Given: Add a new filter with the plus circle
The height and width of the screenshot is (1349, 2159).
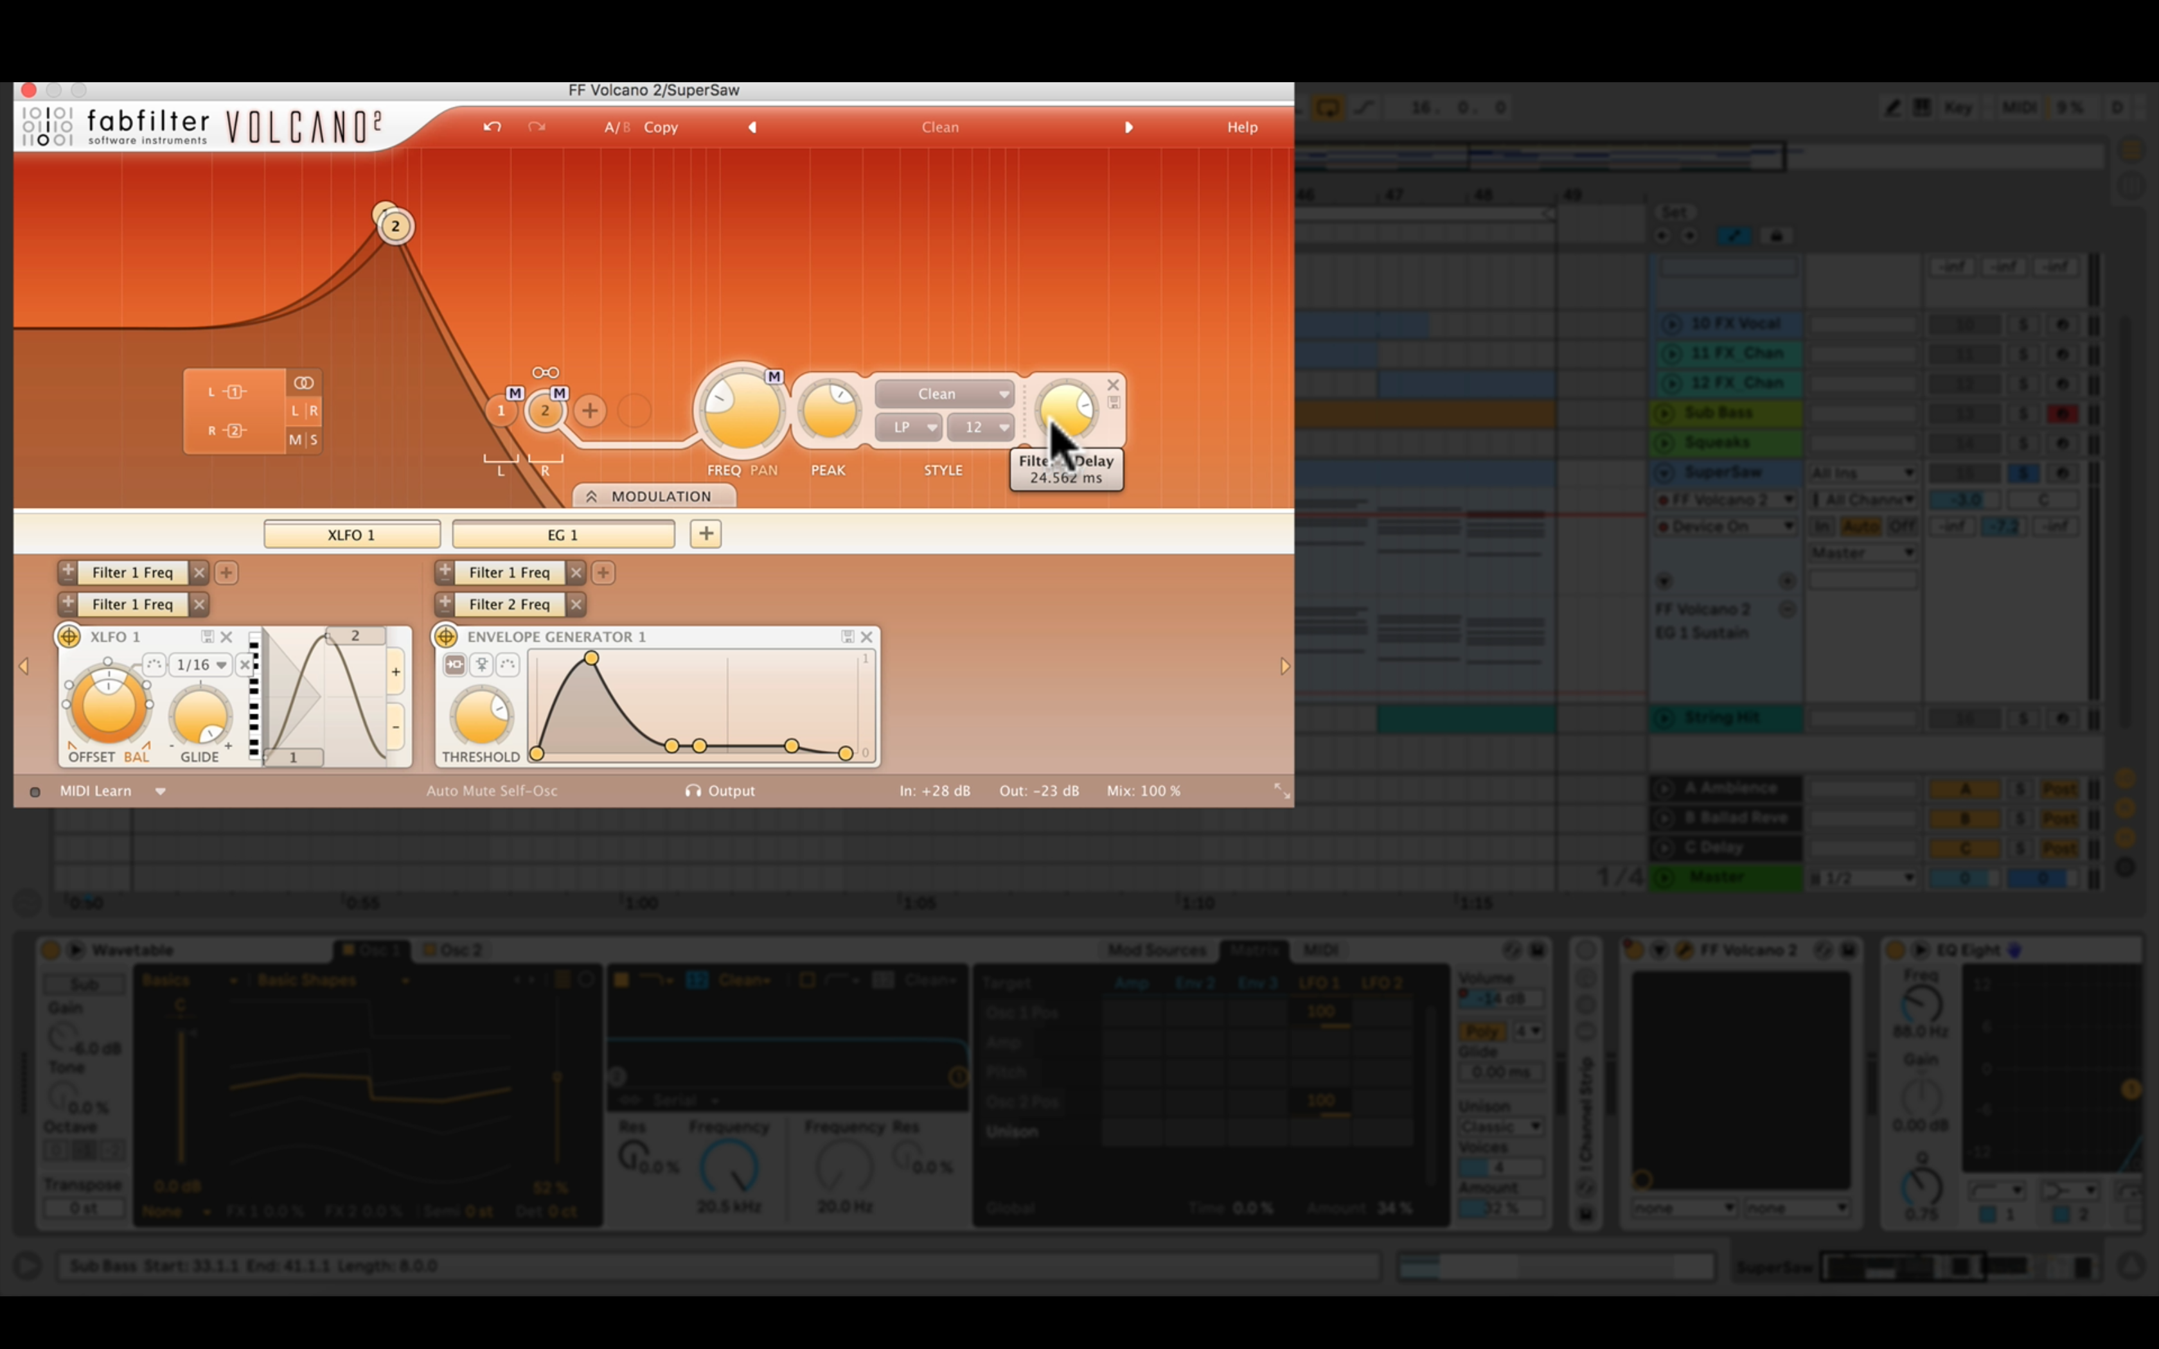Looking at the screenshot, I should [x=590, y=410].
